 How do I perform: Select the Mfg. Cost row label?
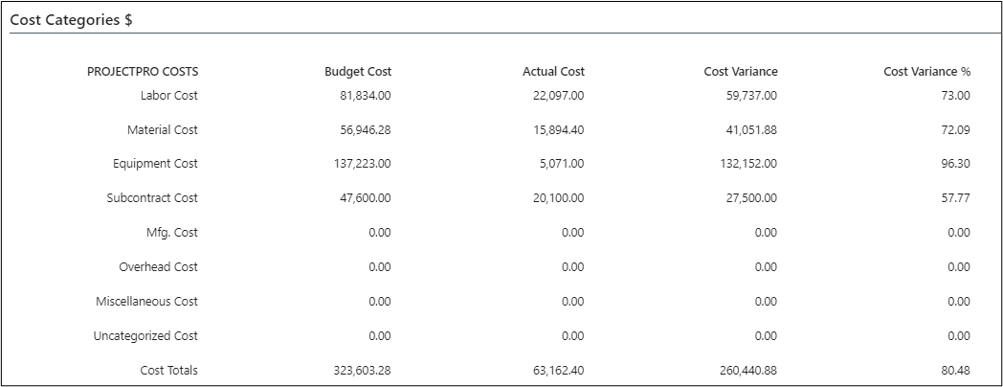(x=173, y=233)
